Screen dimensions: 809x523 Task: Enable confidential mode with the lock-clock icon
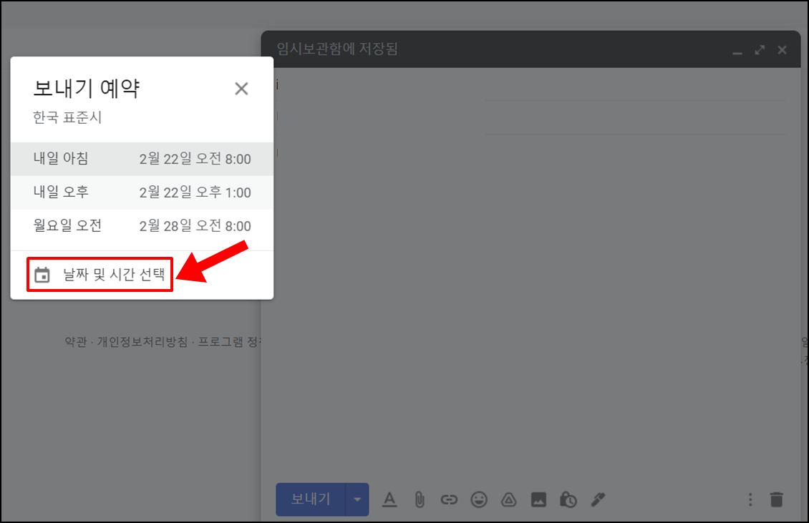point(568,499)
